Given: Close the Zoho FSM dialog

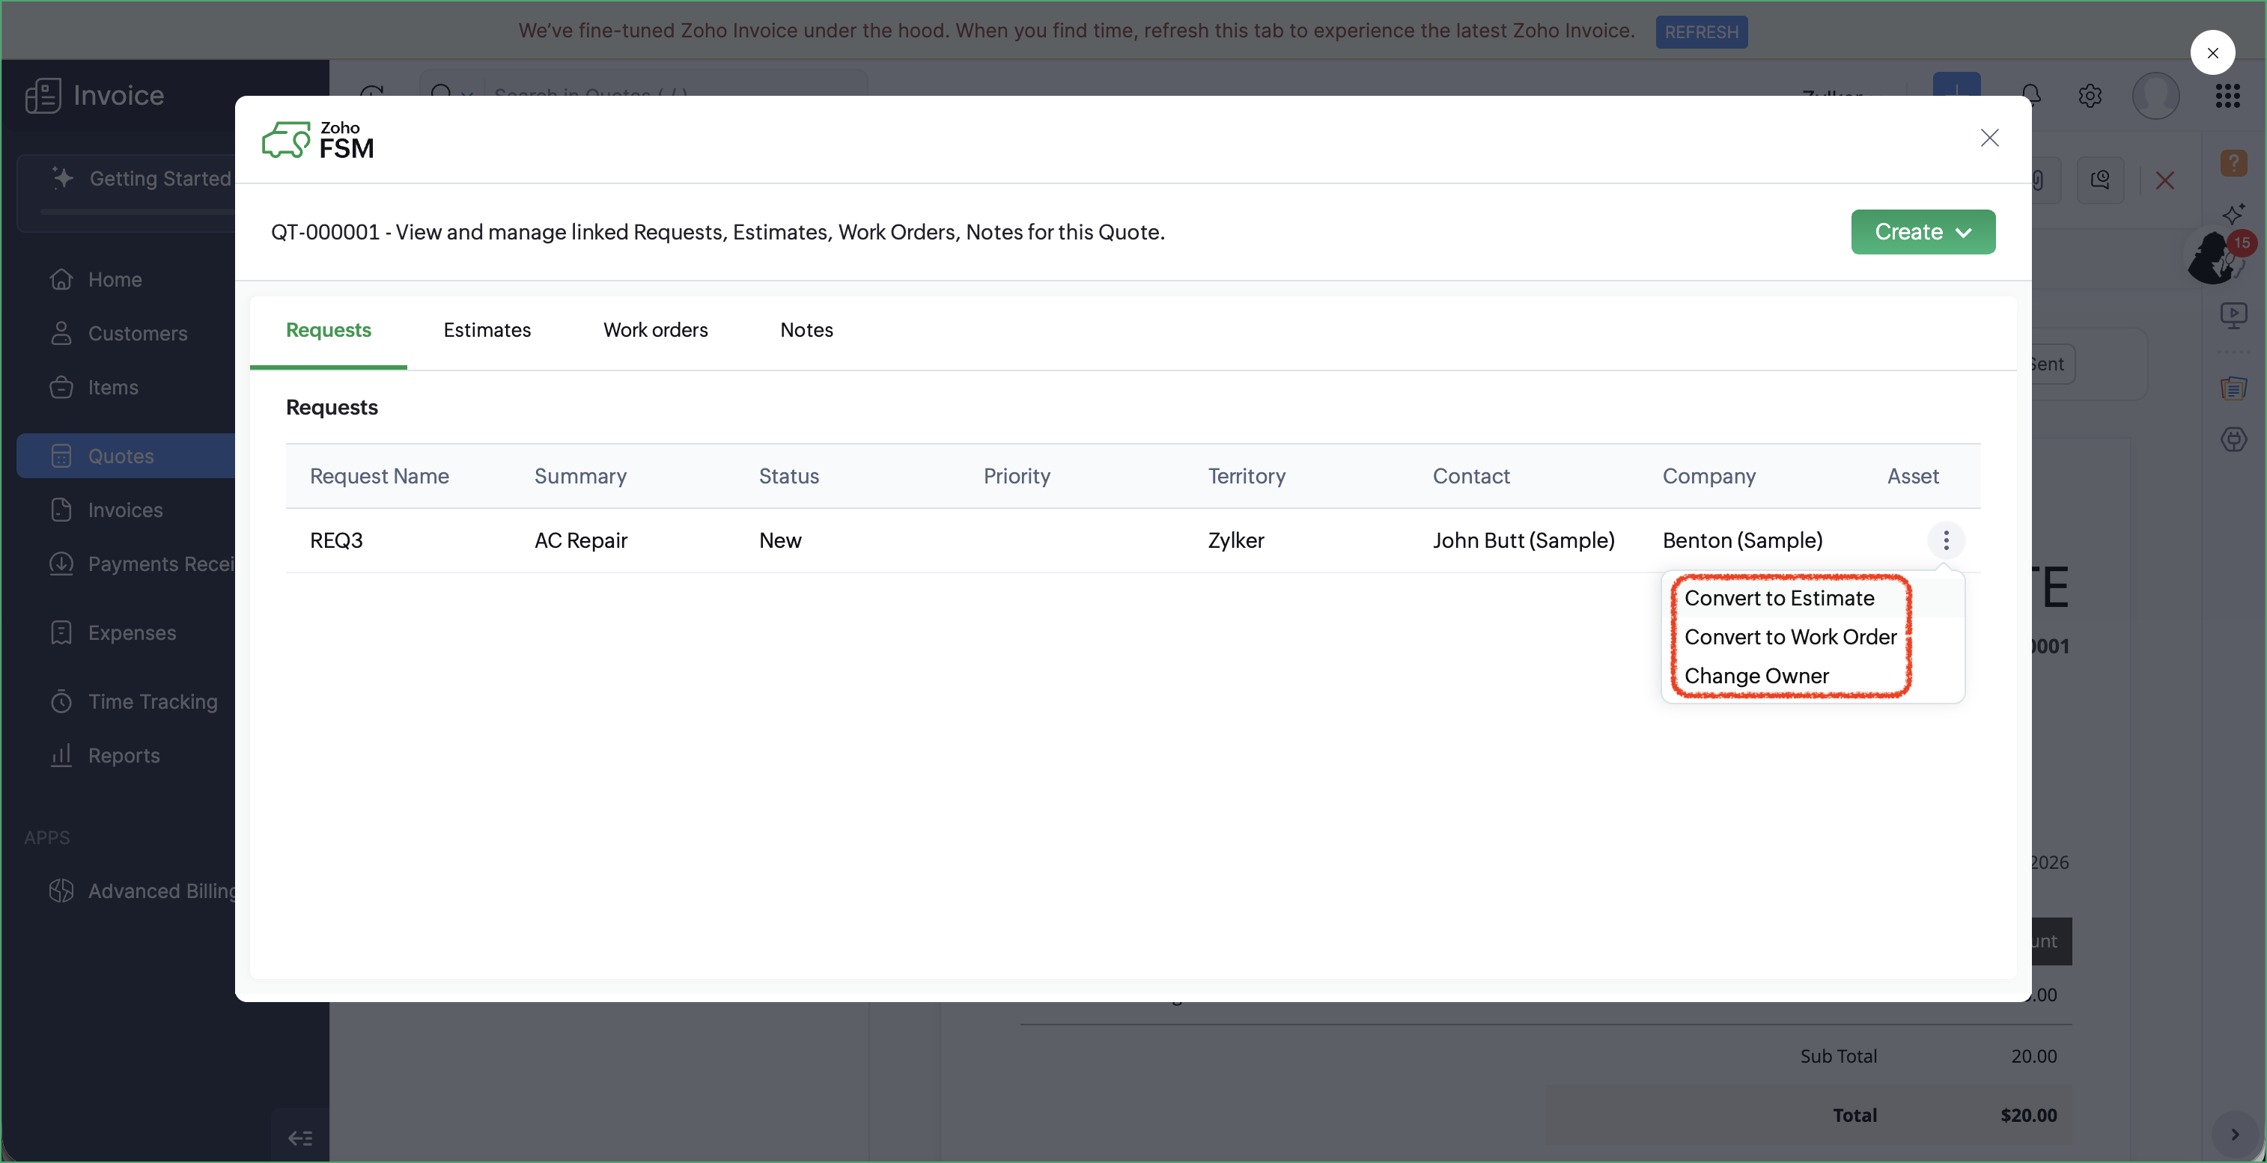Looking at the screenshot, I should 1989,138.
